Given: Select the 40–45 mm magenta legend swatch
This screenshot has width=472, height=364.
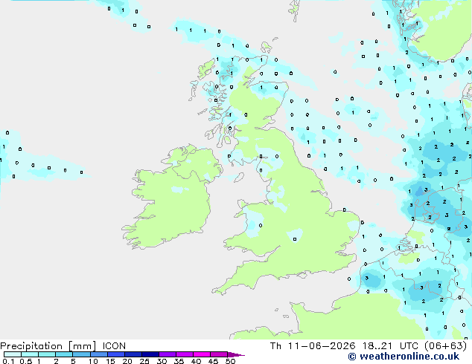Looking at the screenshot, I should click(x=202, y=354).
